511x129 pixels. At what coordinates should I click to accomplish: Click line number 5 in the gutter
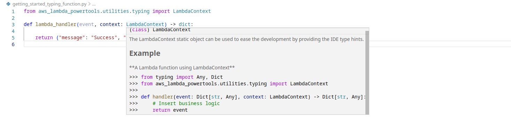(13, 38)
